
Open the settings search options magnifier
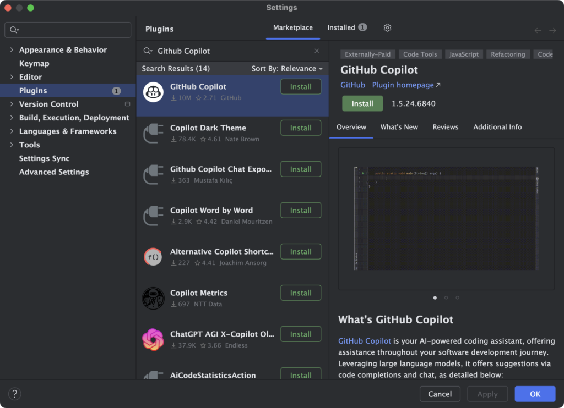tap(14, 30)
